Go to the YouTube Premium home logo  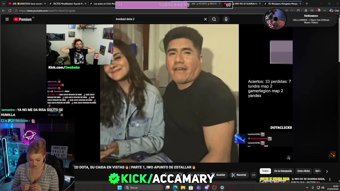coord(23,19)
